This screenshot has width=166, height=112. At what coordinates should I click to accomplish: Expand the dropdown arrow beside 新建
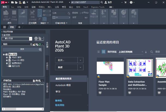click(x=80, y=67)
